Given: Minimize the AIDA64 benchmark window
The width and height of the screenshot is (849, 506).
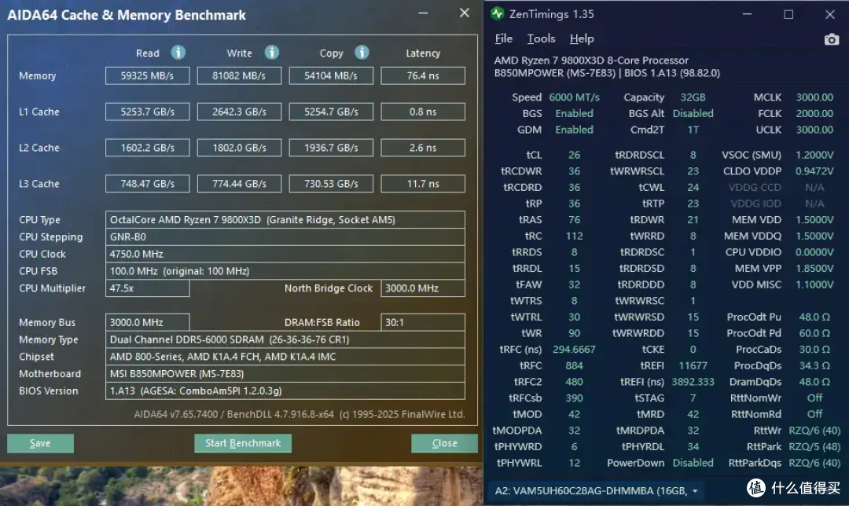Looking at the screenshot, I should (423, 13).
